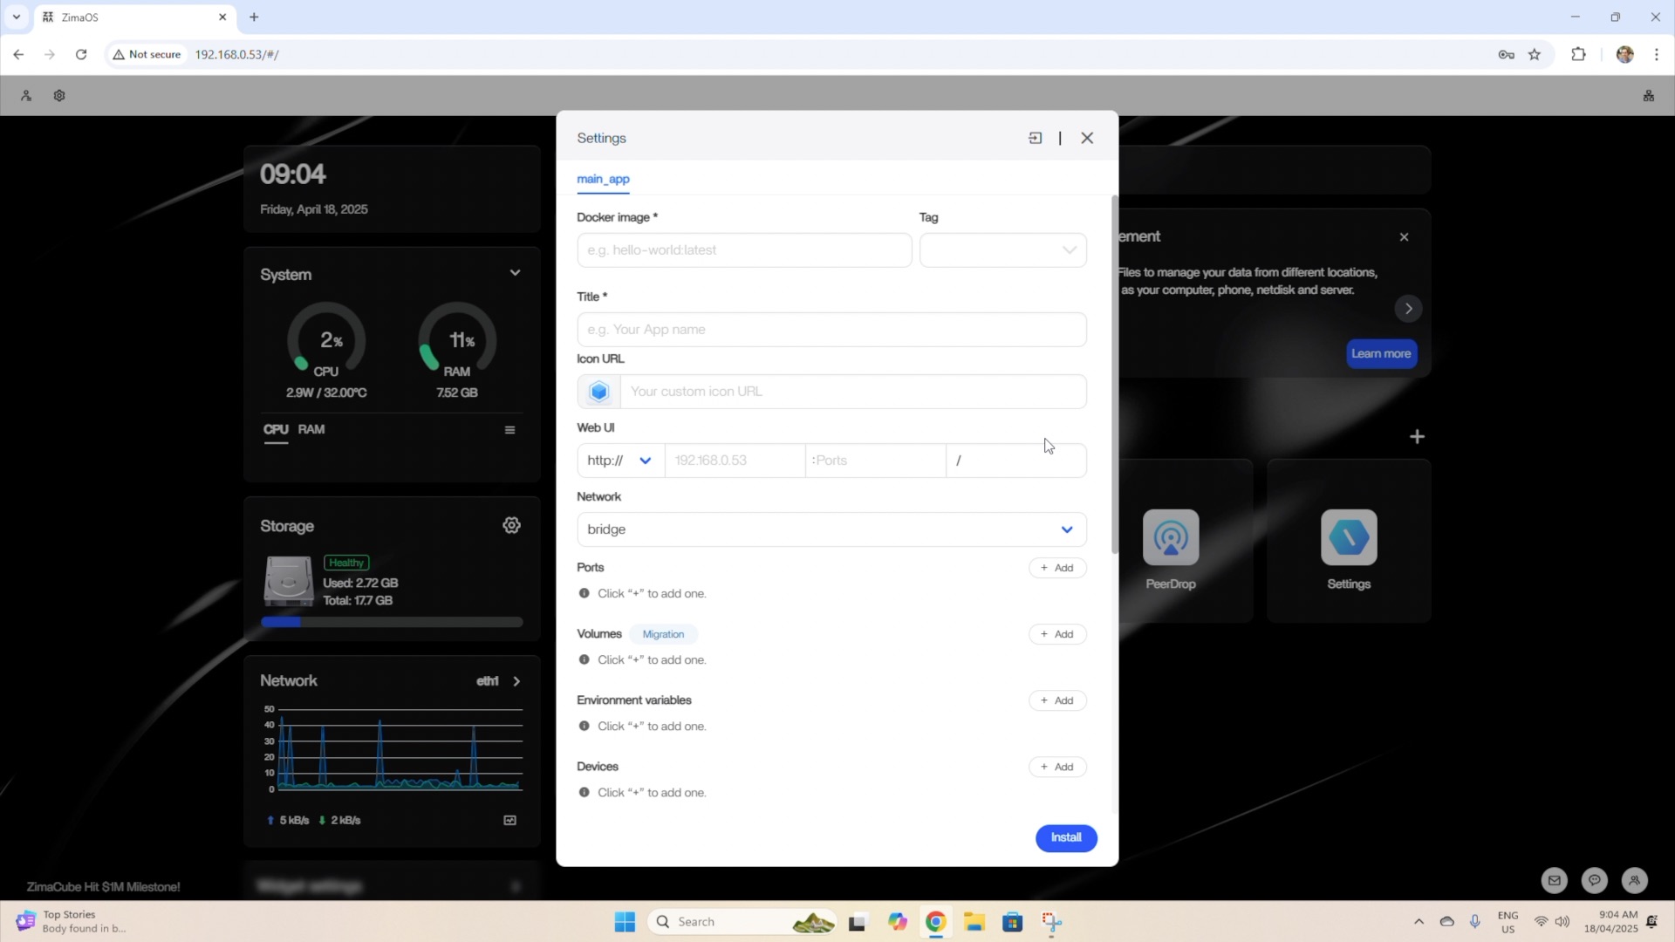
Task: Click the Docker image input field
Action: coord(743,250)
